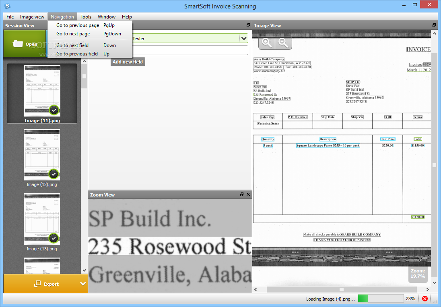Open the File menu

coord(10,17)
